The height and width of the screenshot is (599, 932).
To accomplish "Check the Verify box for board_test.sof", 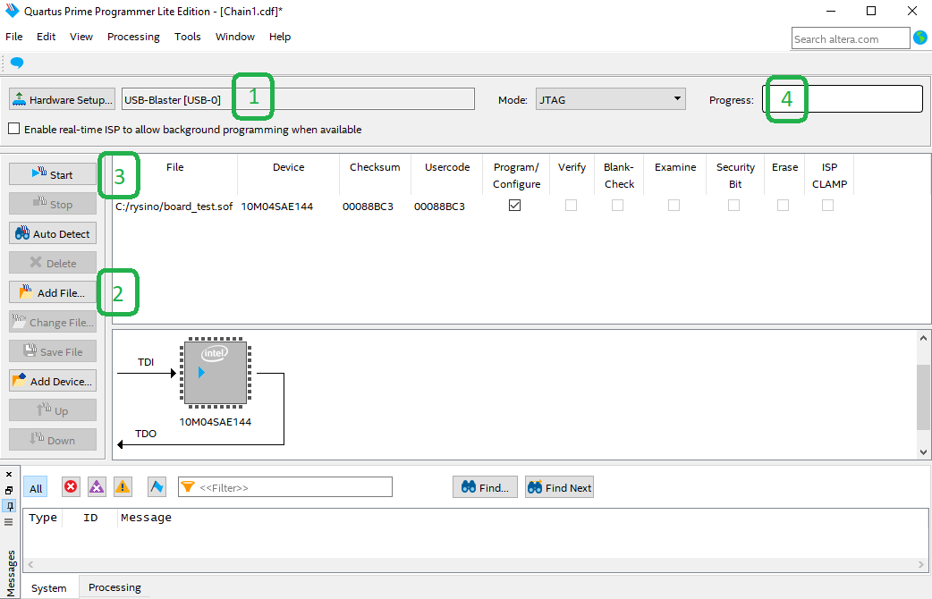I will 572,205.
